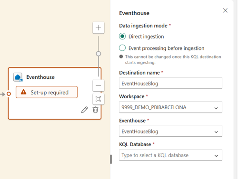Click the Set-up required status badge
This screenshot has width=238, height=179.
47,92
